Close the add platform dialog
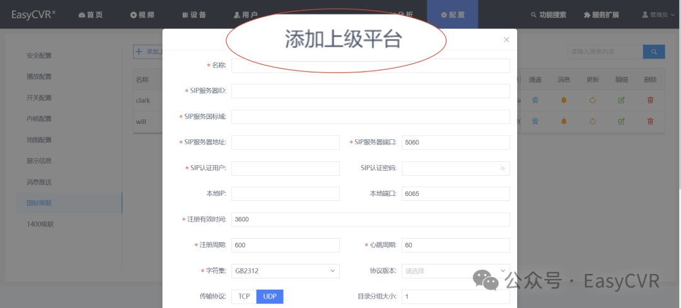 click(x=506, y=40)
